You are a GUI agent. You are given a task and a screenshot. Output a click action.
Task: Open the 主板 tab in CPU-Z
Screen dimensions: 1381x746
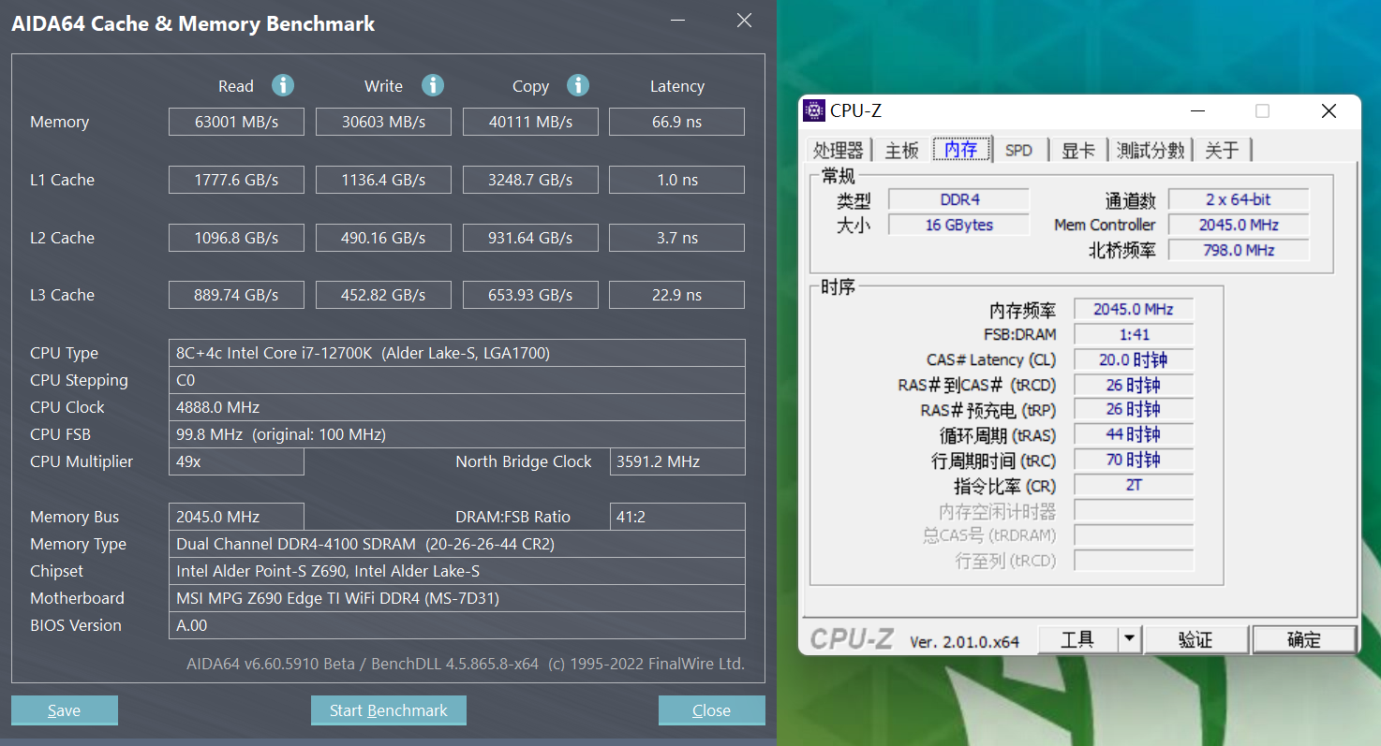pos(902,150)
